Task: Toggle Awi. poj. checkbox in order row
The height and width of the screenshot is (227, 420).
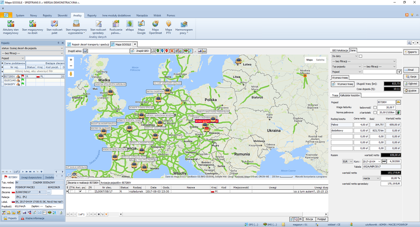Action: (x=81, y=191)
